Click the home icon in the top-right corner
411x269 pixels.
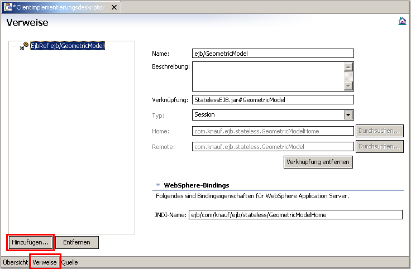coord(402,21)
